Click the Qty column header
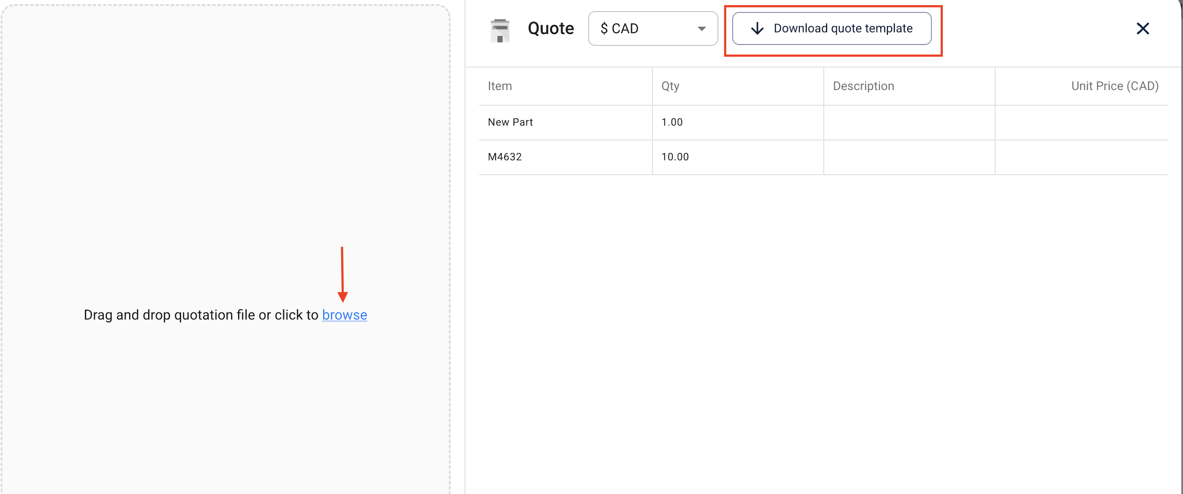Image resolution: width=1183 pixels, height=494 pixels. 670,86
